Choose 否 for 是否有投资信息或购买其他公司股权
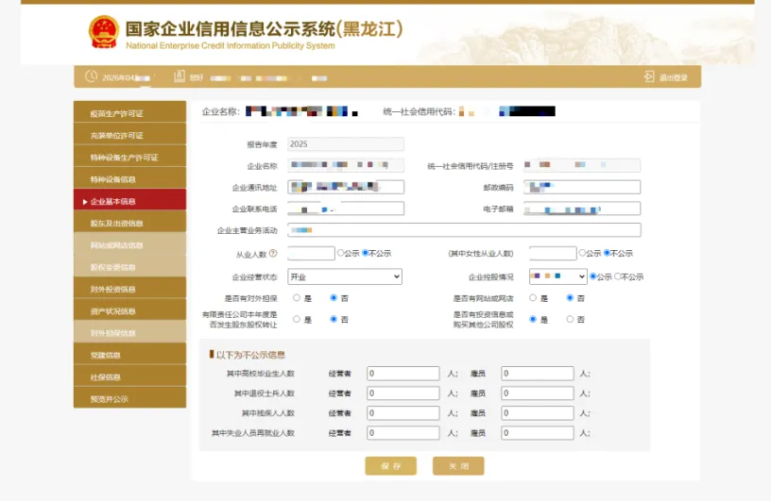Image resolution: width=771 pixels, height=501 pixels. [x=571, y=319]
